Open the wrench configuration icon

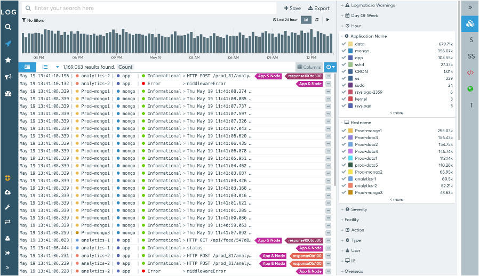pyautogui.click(x=7, y=207)
